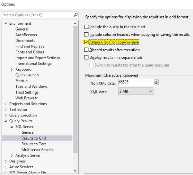Select Import and Export Settings
Screen dimensions: 193x175
38,58
